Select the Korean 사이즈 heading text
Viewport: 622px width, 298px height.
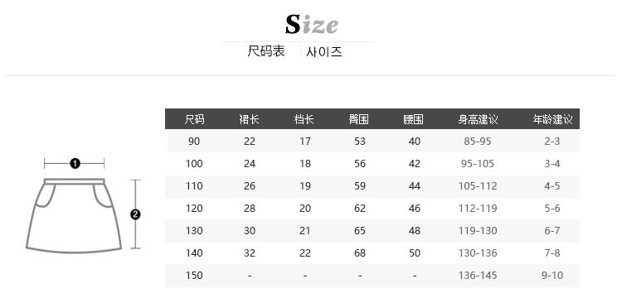(x=324, y=52)
